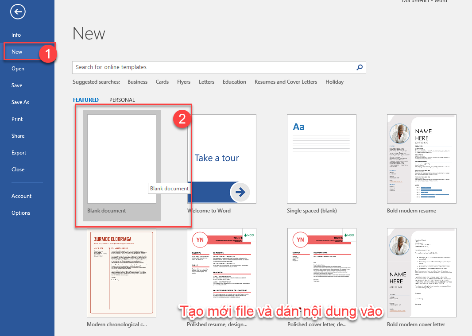Click the Holiday suggested search

tap(334, 82)
